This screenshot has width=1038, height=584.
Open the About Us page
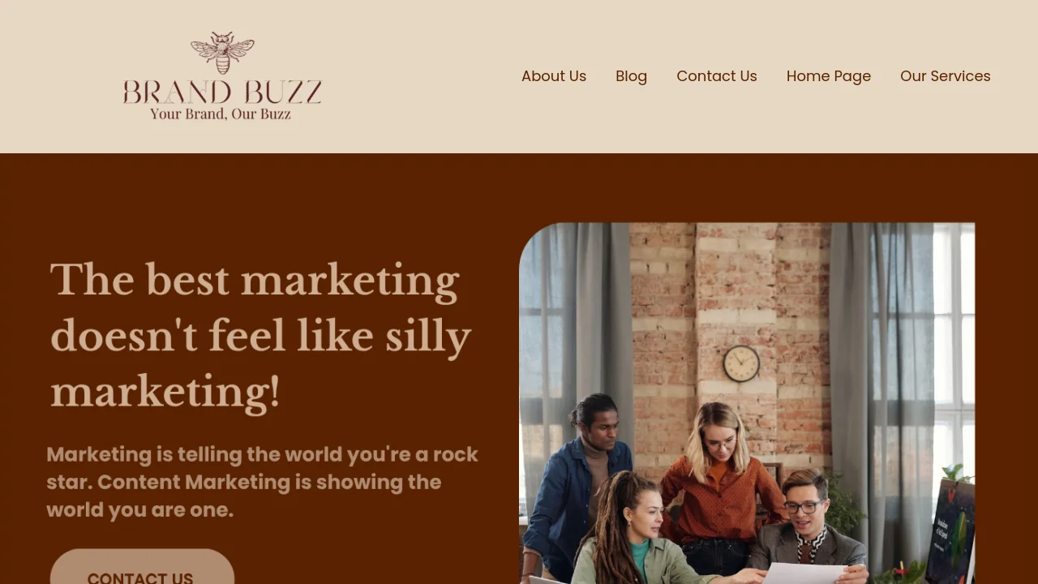tap(554, 76)
